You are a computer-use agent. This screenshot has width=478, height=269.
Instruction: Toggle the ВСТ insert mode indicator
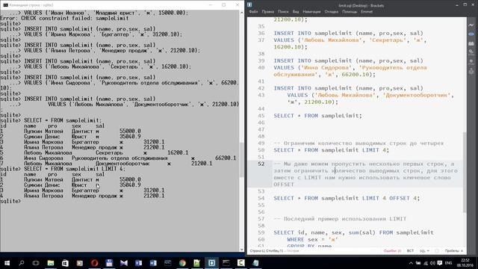click(x=410, y=251)
